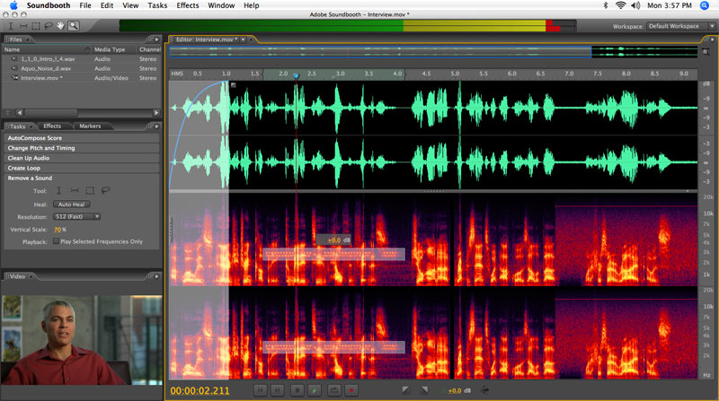This screenshot has width=719, height=401.
Task: Select the Lasso tool in top toolbar
Action: click(49, 26)
